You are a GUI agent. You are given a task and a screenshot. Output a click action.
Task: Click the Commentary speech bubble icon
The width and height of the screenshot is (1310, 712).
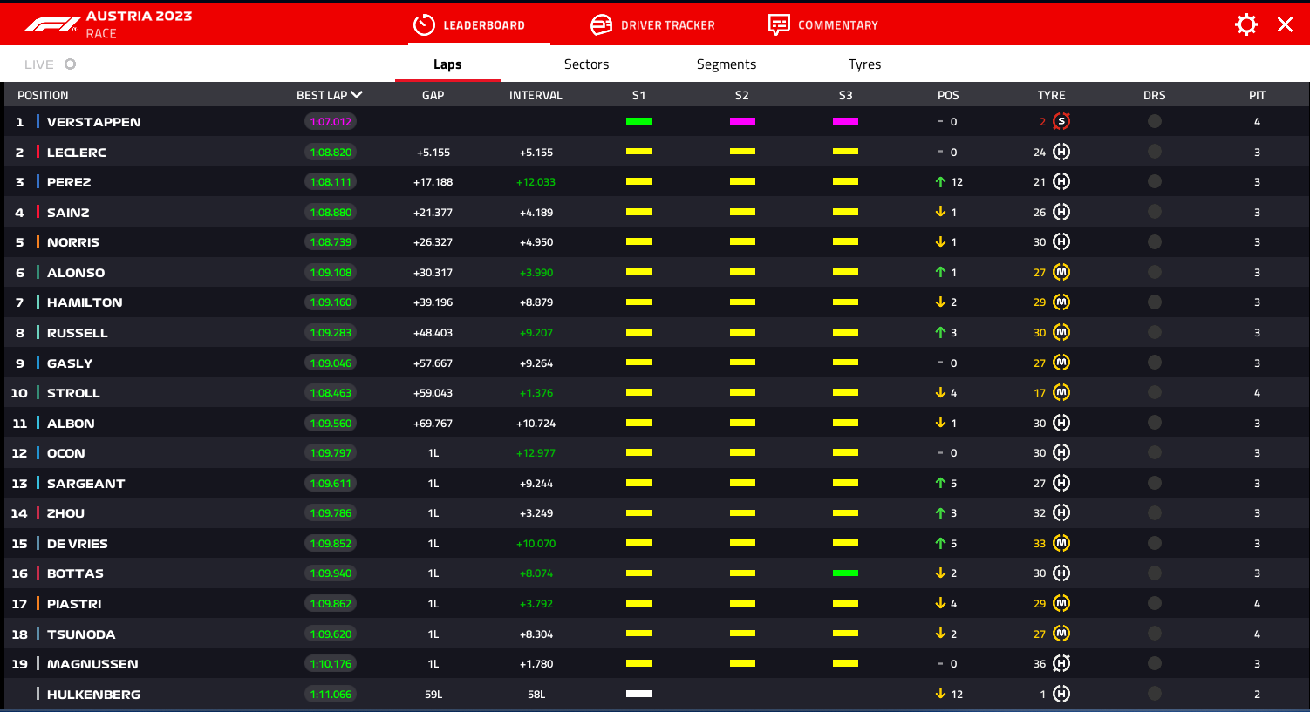(x=779, y=24)
